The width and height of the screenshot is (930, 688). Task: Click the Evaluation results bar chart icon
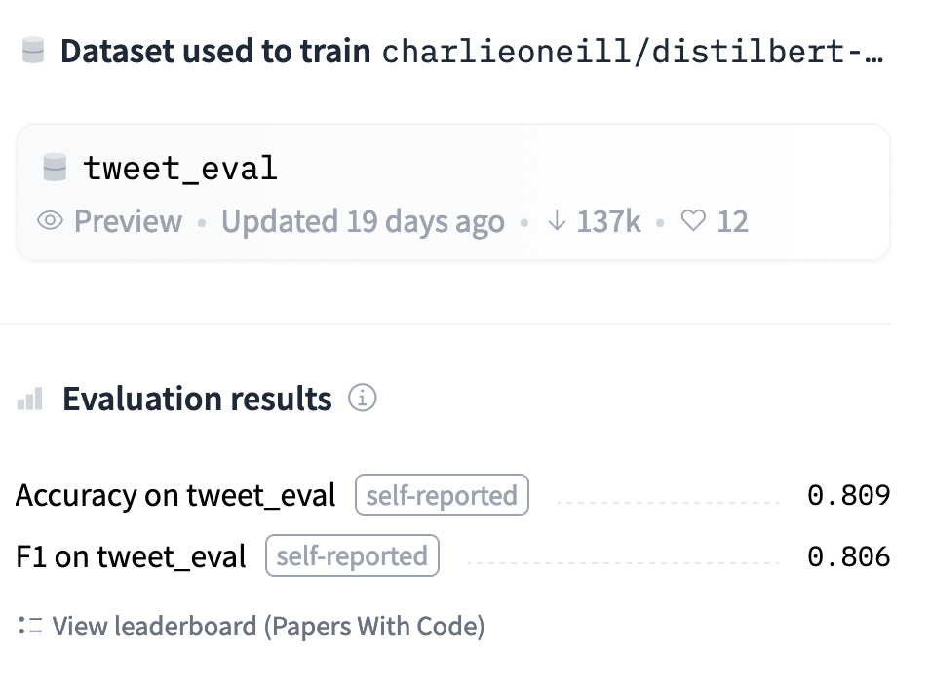[30, 399]
